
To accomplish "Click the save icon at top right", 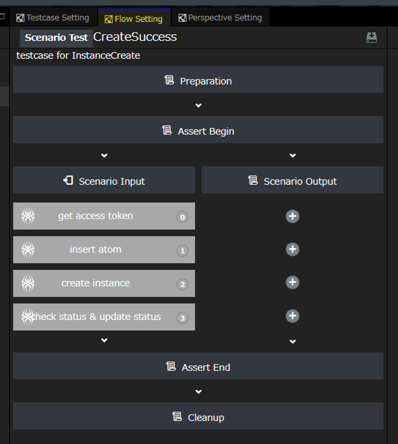I will click(x=372, y=38).
